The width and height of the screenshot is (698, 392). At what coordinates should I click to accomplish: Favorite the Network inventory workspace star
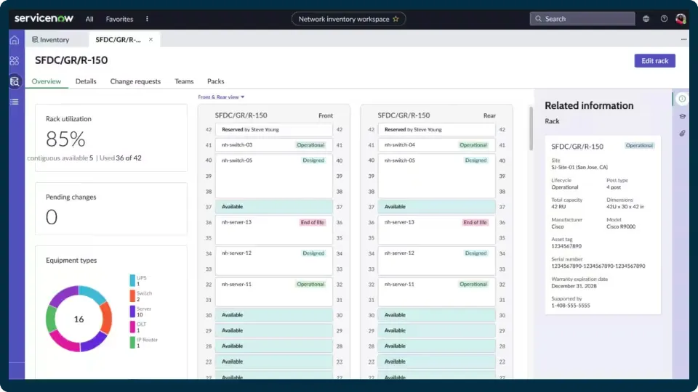[396, 19]
